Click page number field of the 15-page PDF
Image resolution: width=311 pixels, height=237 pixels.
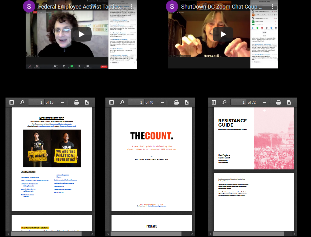tap(36, 102)
